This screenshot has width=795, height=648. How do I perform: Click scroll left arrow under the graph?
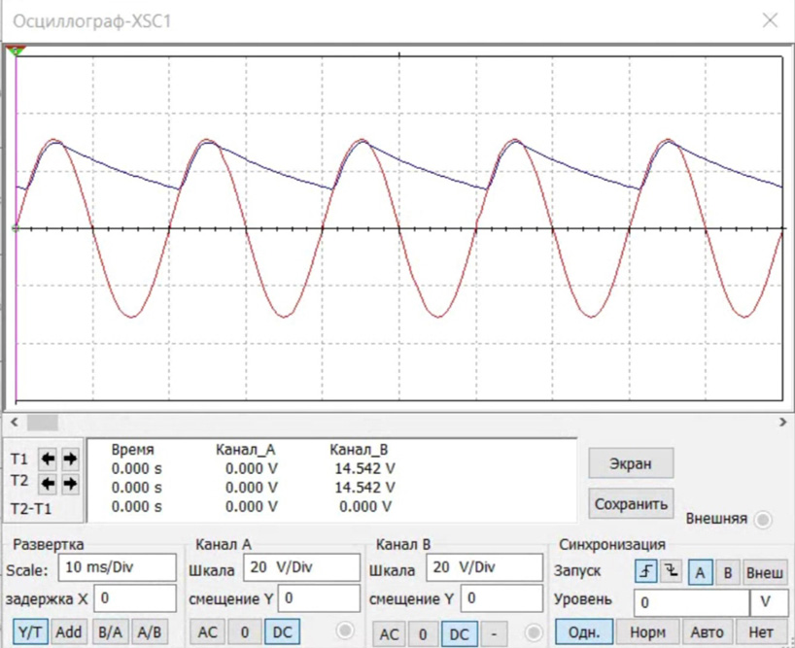pyautogui.click(x=13, y=423)
